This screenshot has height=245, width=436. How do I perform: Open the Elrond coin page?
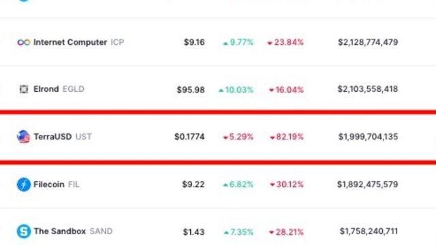(46, 89)
